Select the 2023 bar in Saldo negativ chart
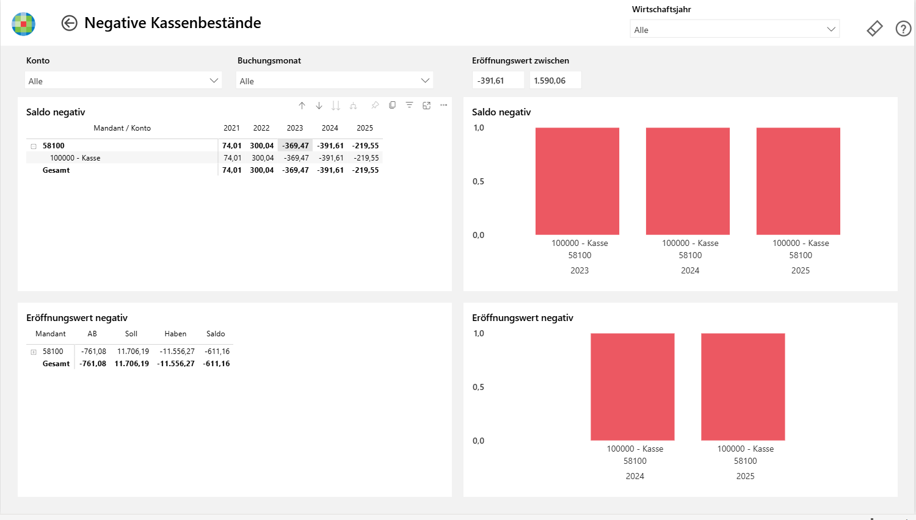Image resolution: width=916 pixels, height=520 pixels. [577, 181]
